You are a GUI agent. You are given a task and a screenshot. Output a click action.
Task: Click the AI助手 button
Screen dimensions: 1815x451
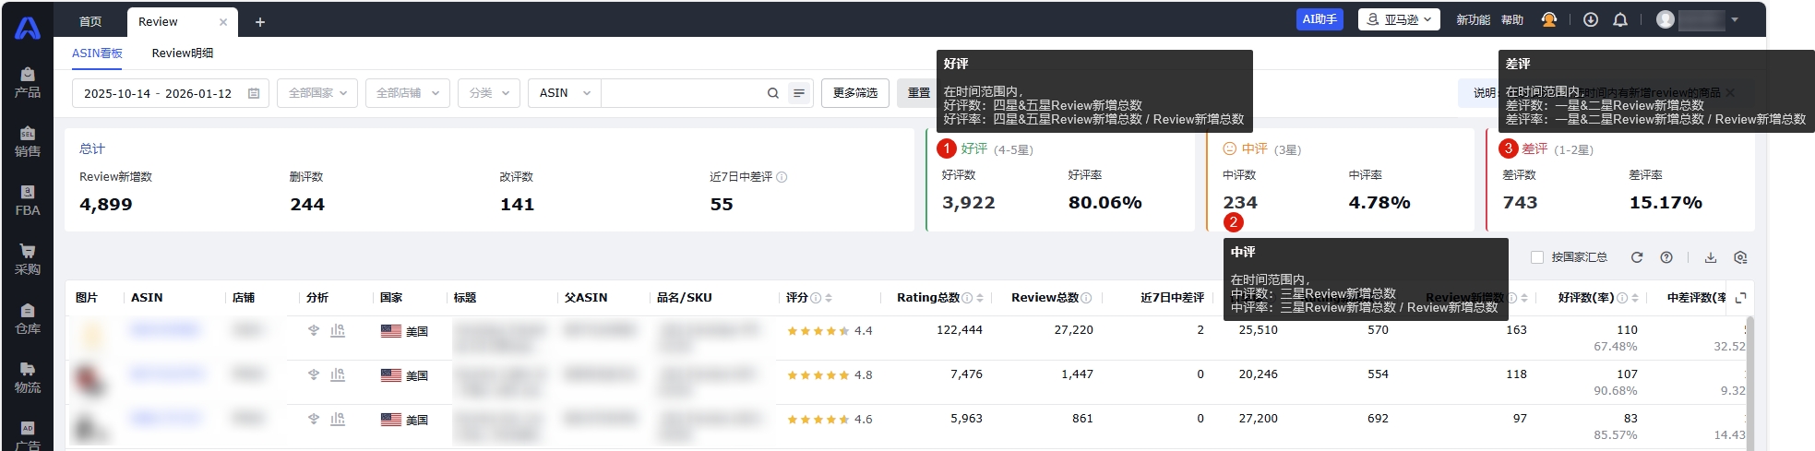pos(1319,19)
